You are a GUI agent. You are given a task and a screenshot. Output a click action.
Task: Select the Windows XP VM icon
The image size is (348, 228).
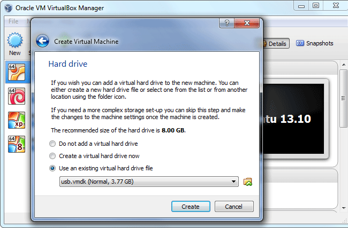point(17,120)
